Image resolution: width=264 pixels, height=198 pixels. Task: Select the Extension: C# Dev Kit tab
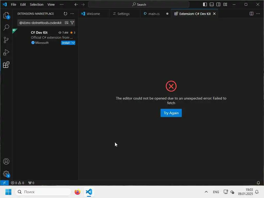(195, 14)
